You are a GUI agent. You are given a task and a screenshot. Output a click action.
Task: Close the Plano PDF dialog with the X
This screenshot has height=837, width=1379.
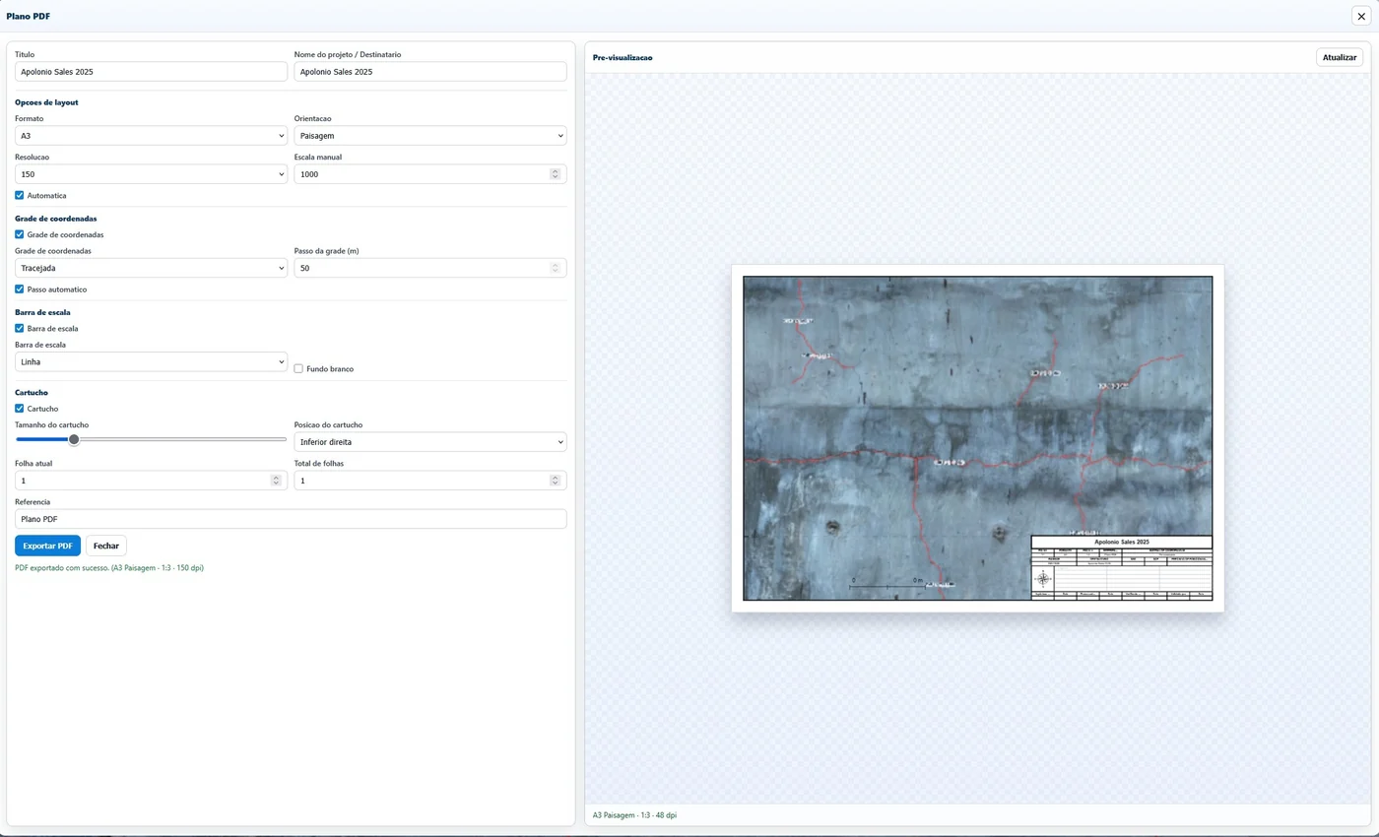1361,16
